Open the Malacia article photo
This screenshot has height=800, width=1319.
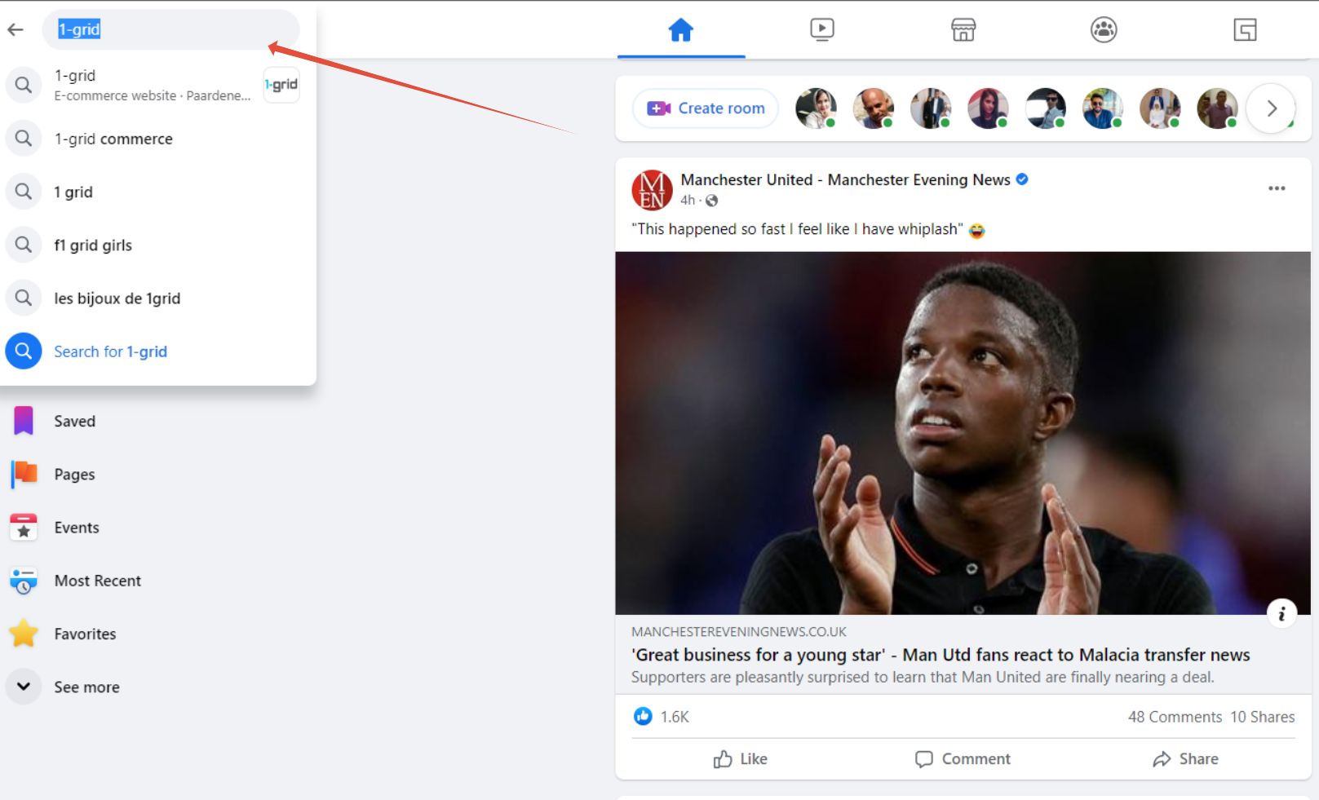tap(963, 433)
